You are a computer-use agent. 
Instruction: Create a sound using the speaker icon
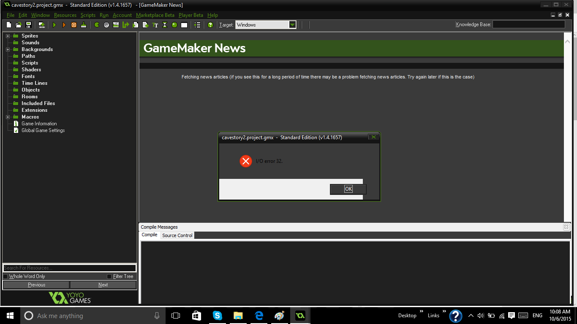click(106, 25)
